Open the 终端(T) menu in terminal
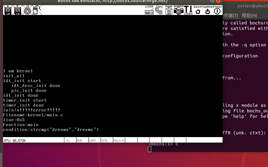Viewport: 268px width, 167px height. pyautogui.click(x=231, y=16)
